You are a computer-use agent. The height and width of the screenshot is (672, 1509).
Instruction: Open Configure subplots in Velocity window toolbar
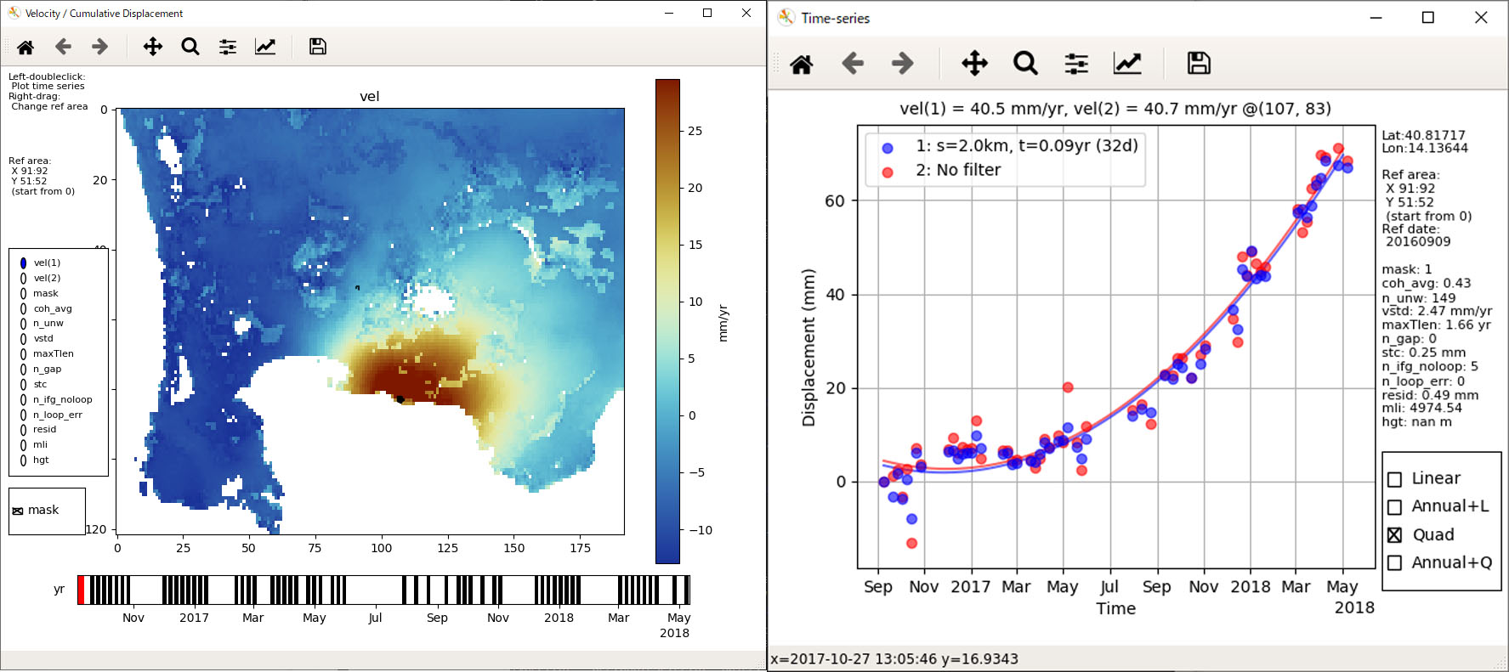pos(228,47)
